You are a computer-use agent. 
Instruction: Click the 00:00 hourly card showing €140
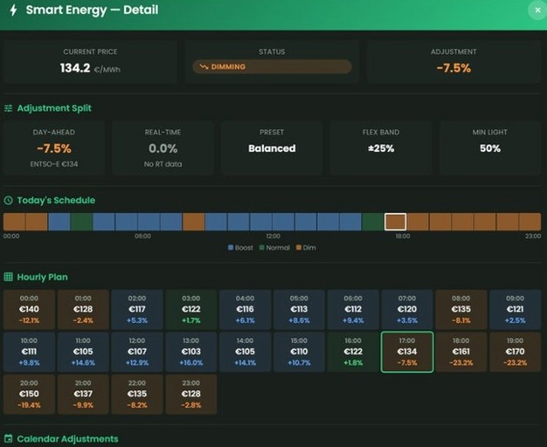[29, 309]
